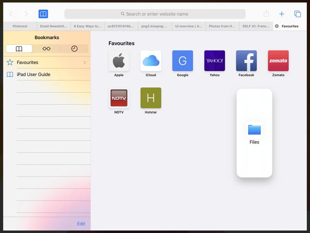Open a new tab with the plus button

[282, 13]
